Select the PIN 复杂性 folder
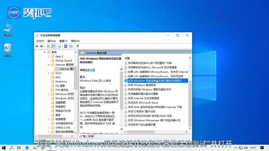 point(60,90)
